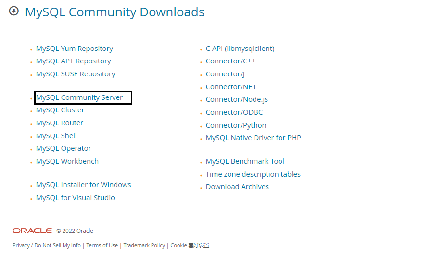Open Connector/NET link

coord(231,87)
